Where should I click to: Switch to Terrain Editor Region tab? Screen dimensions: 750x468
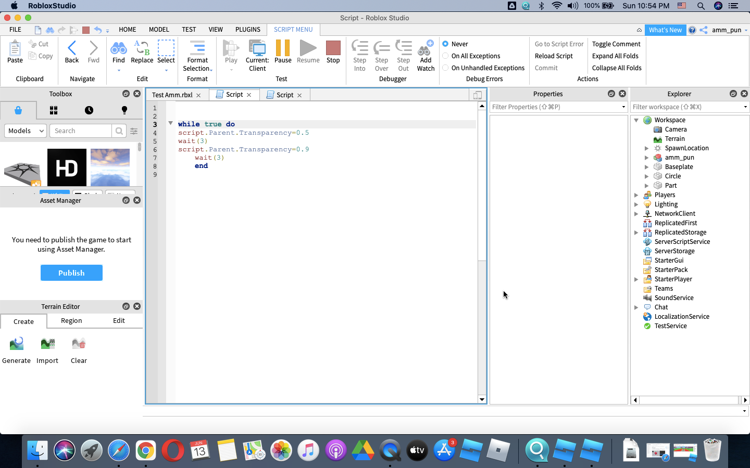(71, 321)
